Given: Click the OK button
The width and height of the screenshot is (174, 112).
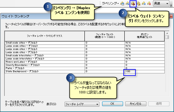Looking at the screenshot, I should (112, 104).
